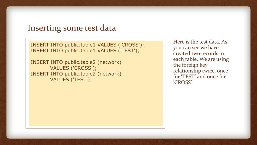Image resolution: width=257 pixels, height=145 pixels.
Task: Click the quoted word 'CROSS' in description
Action: [x=183, y=82]
